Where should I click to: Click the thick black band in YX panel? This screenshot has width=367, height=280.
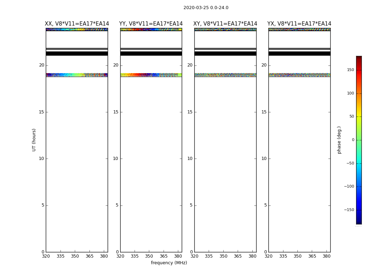point(299,54)
